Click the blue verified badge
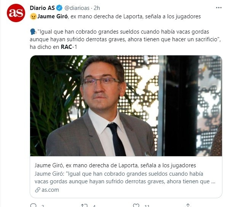This screenshot has width=227, height=207. tap(59, 8)
